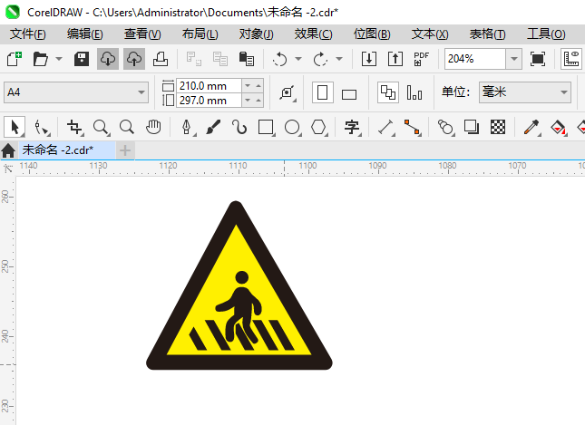Click the Full-screen preview icon
The image size is (585, 425).
(x=538, y=59)
